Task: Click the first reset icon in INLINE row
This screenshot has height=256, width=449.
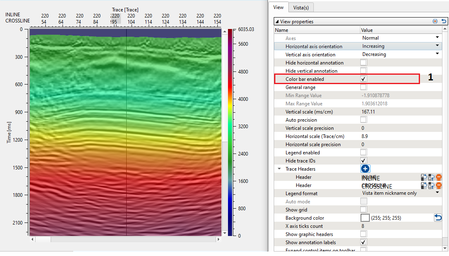Action: coord(424,177)
